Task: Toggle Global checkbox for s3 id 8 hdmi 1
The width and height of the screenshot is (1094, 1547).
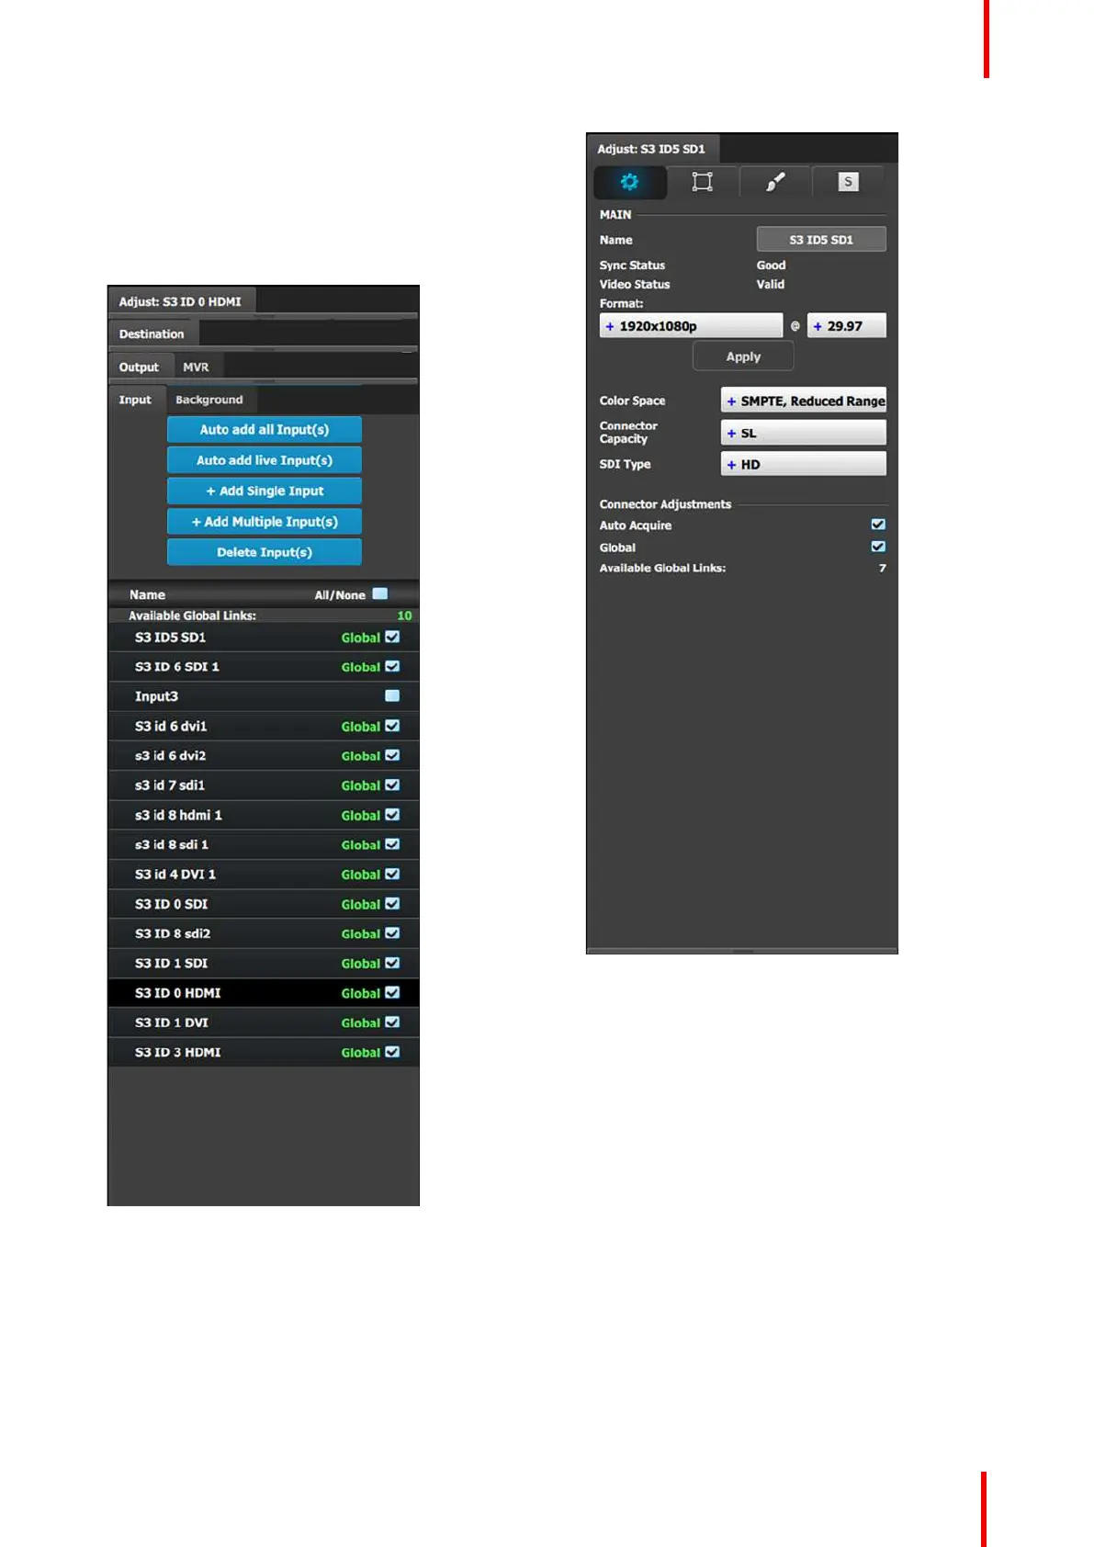Action: [392, 815]
